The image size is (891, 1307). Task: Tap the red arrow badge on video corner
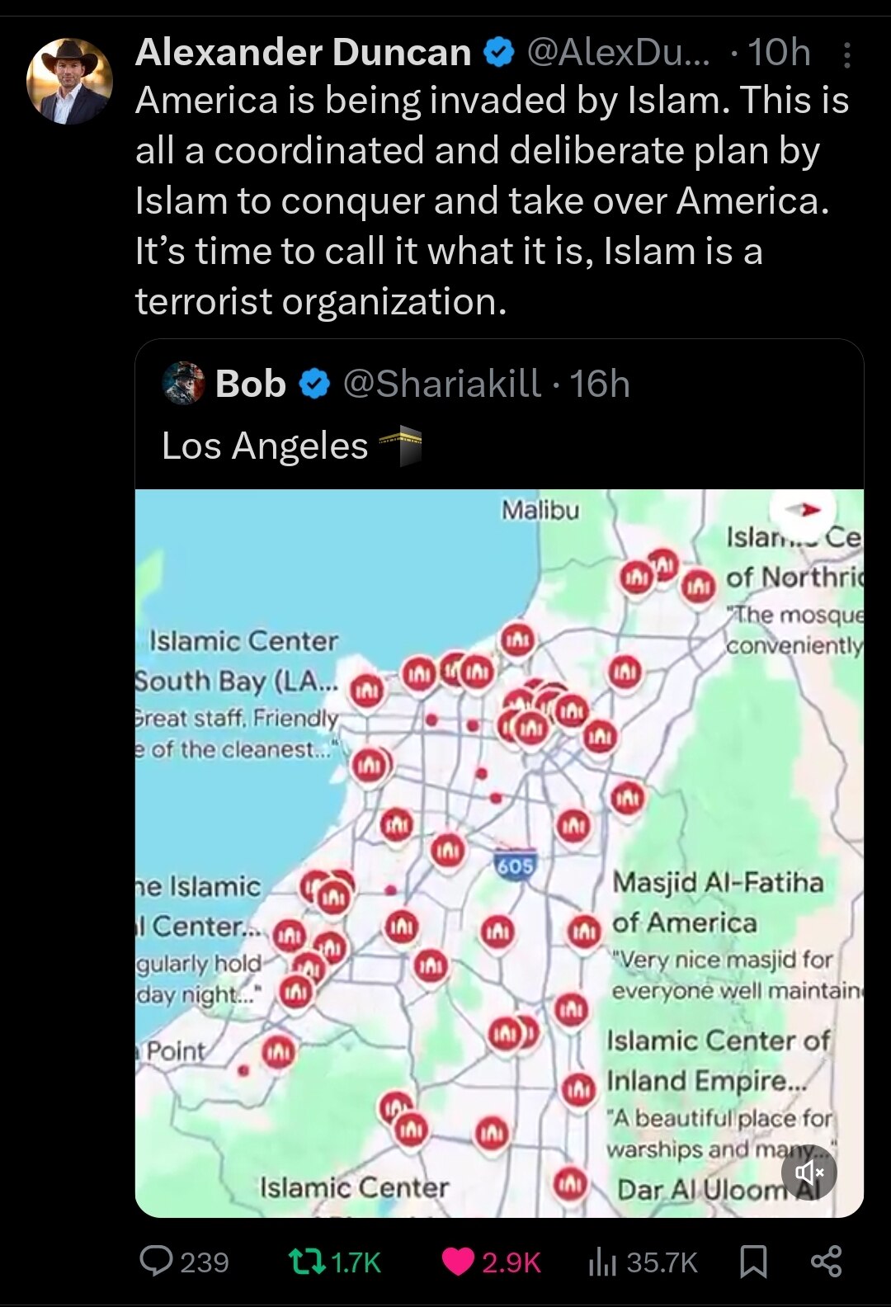[804, 510]
